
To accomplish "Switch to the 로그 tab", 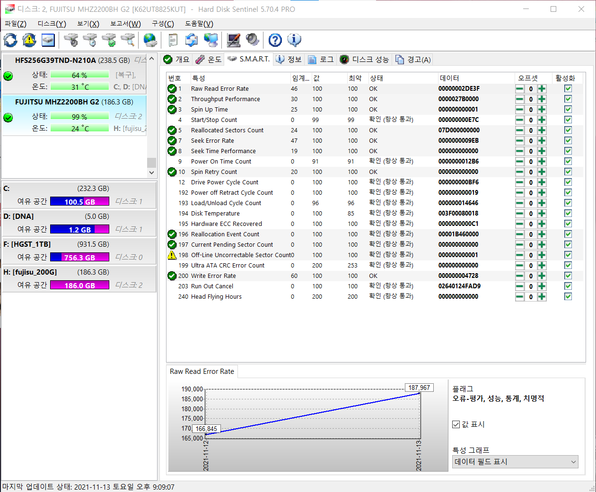I will tap(321, 60).
